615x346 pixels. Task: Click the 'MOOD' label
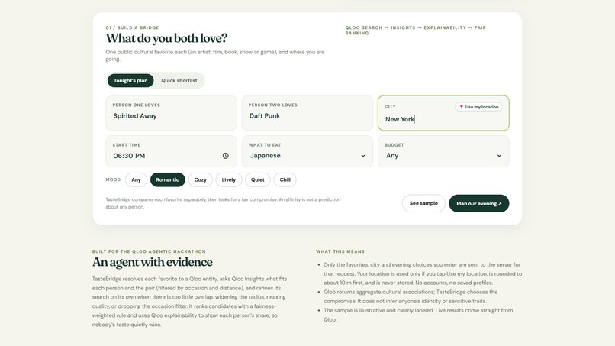(113, 179)
